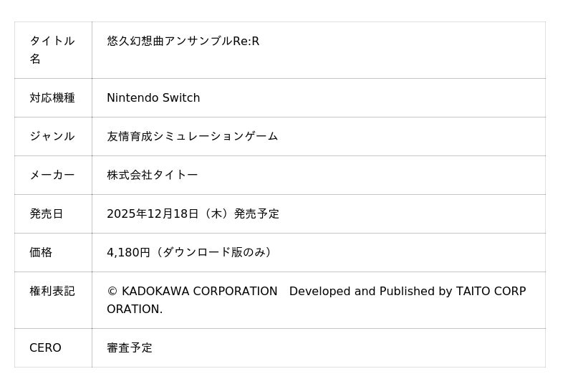Image resolution: width=573 pixels, height=389 pixels.
Task: Select the 友情育成シミュレーションゲーム genre text
Action: pos(192,137)
